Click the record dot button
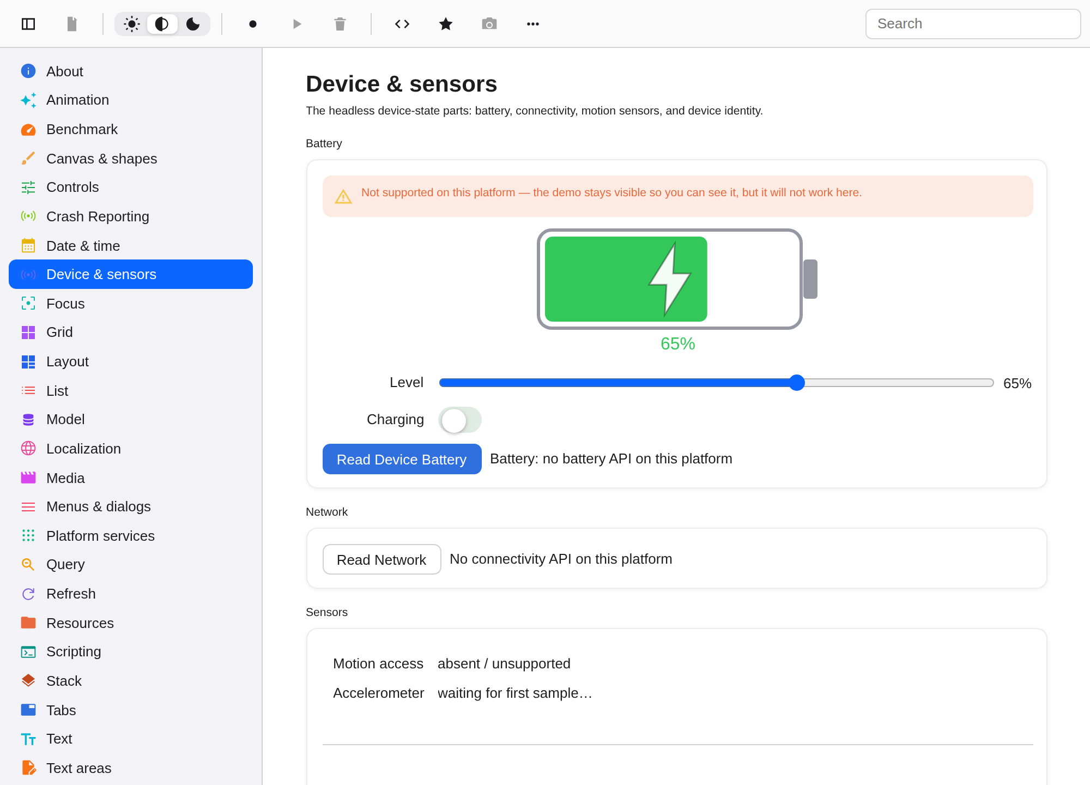The height and width of the screenshot is (785, 1090). (x=253, y=24)
